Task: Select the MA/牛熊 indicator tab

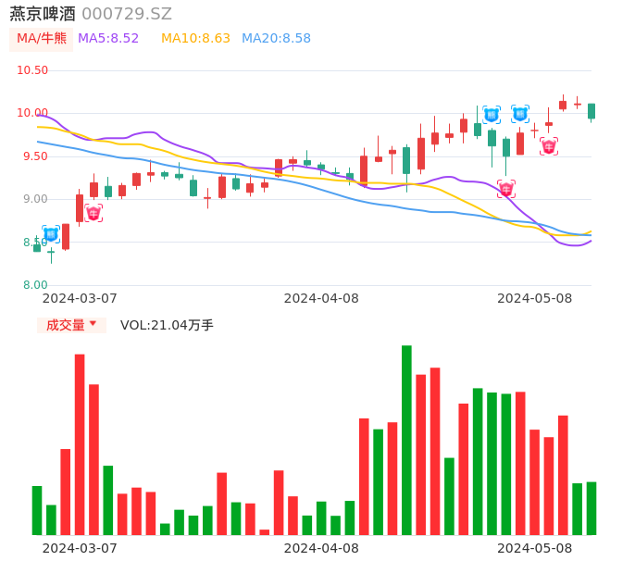Action: pos(42,39)
